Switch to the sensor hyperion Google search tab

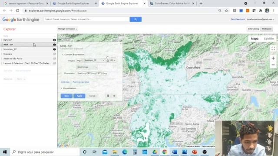(x=26, y=3)
